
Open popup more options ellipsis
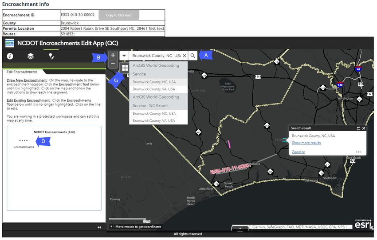(358, 152)
